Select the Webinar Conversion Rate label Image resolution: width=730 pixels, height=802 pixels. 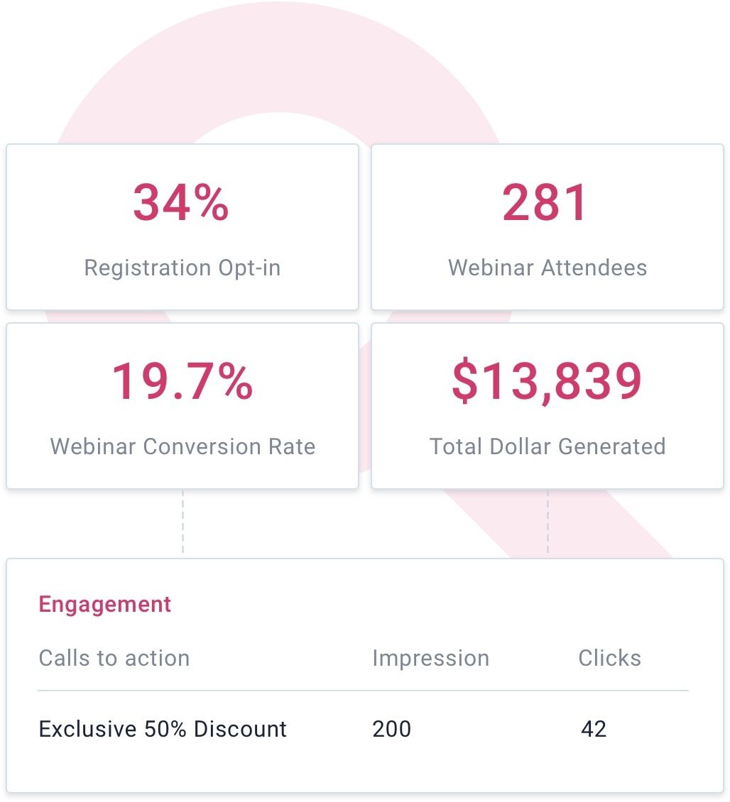coord(182,446)
